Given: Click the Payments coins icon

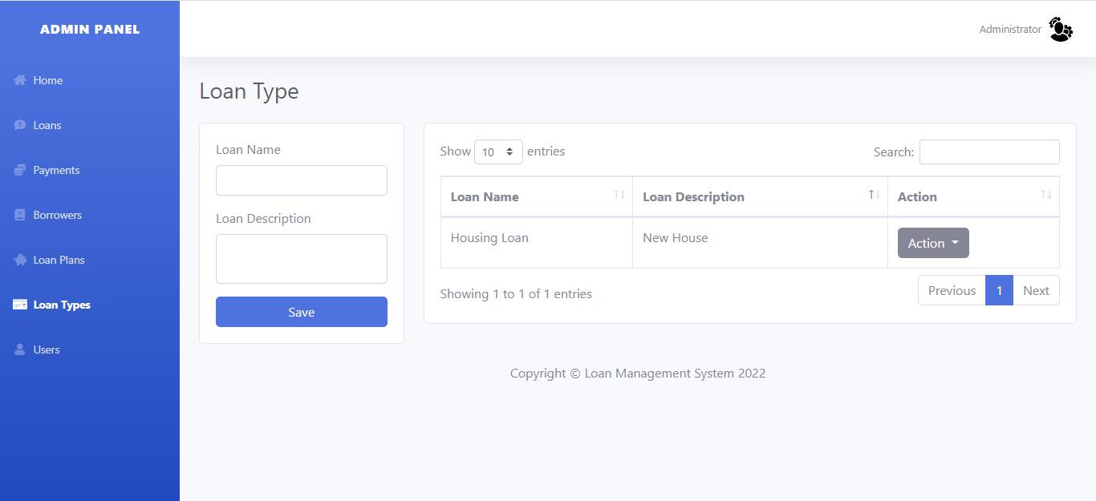Looking at the screenshot, I should 20,170.
